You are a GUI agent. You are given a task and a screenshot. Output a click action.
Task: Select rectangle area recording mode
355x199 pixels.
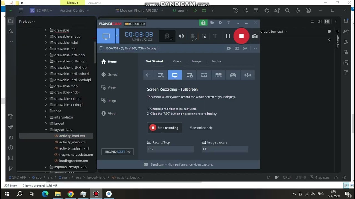coord(161,75)
